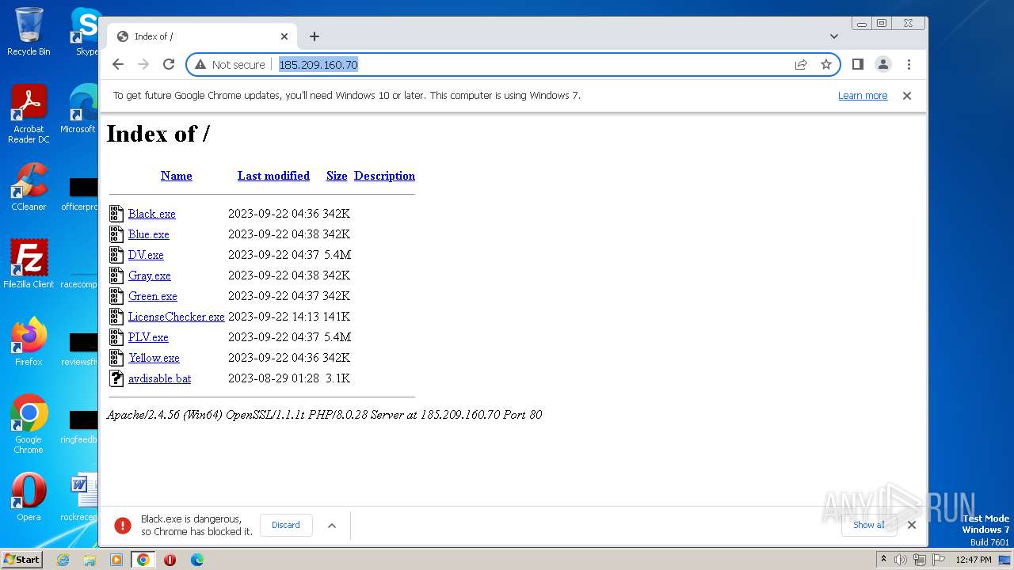This screenshot has height=570, width=1014.
Task: Open a new tab with the plus button
Action: [314, 36]
